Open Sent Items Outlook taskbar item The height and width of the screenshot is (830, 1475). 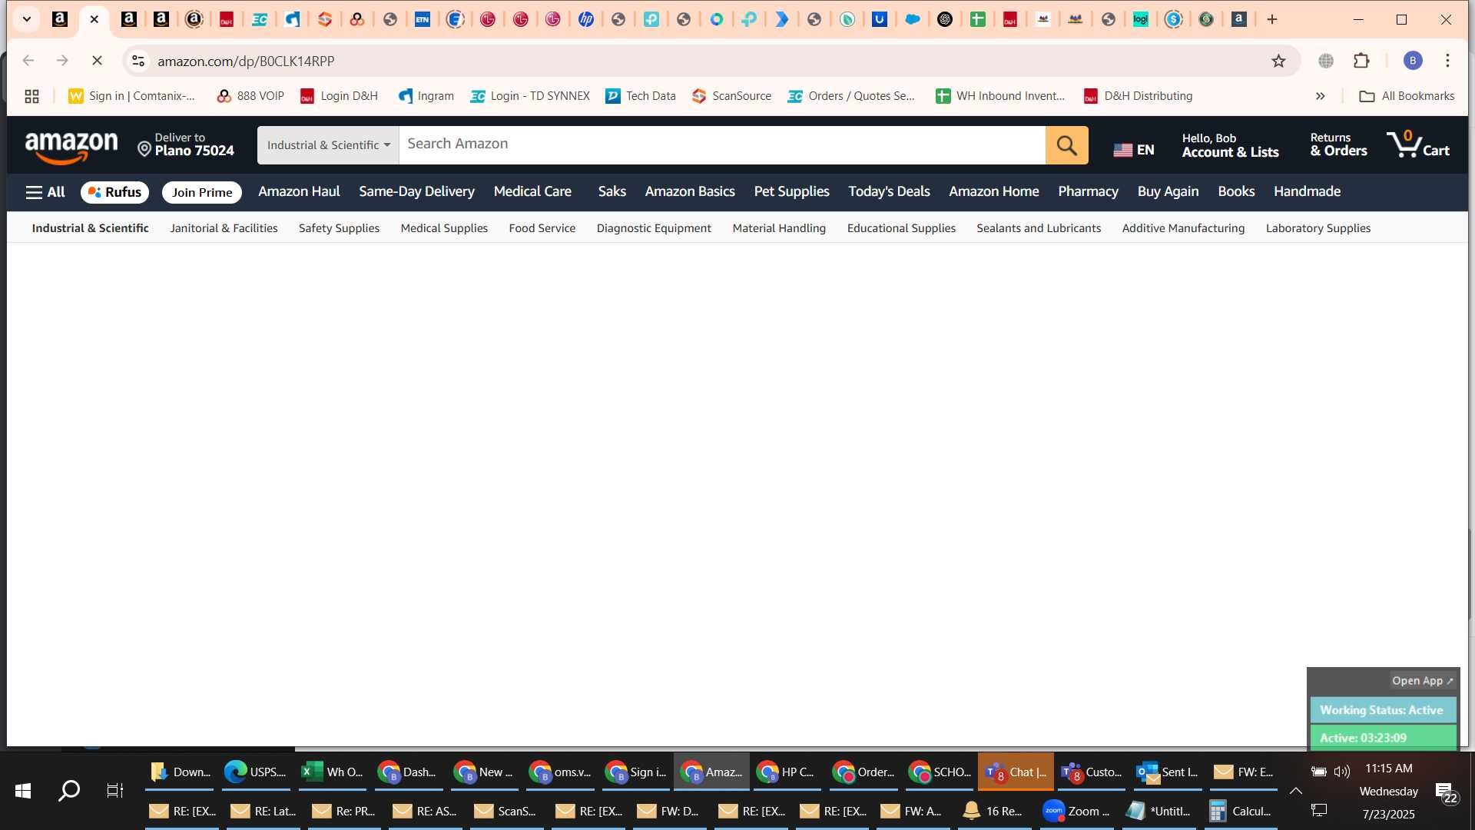point(1168,772)
